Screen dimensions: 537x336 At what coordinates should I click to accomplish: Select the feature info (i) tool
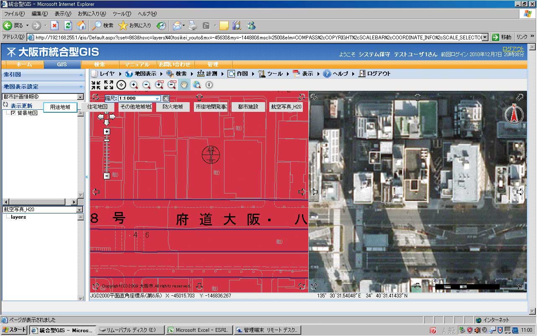coord(209,85)
